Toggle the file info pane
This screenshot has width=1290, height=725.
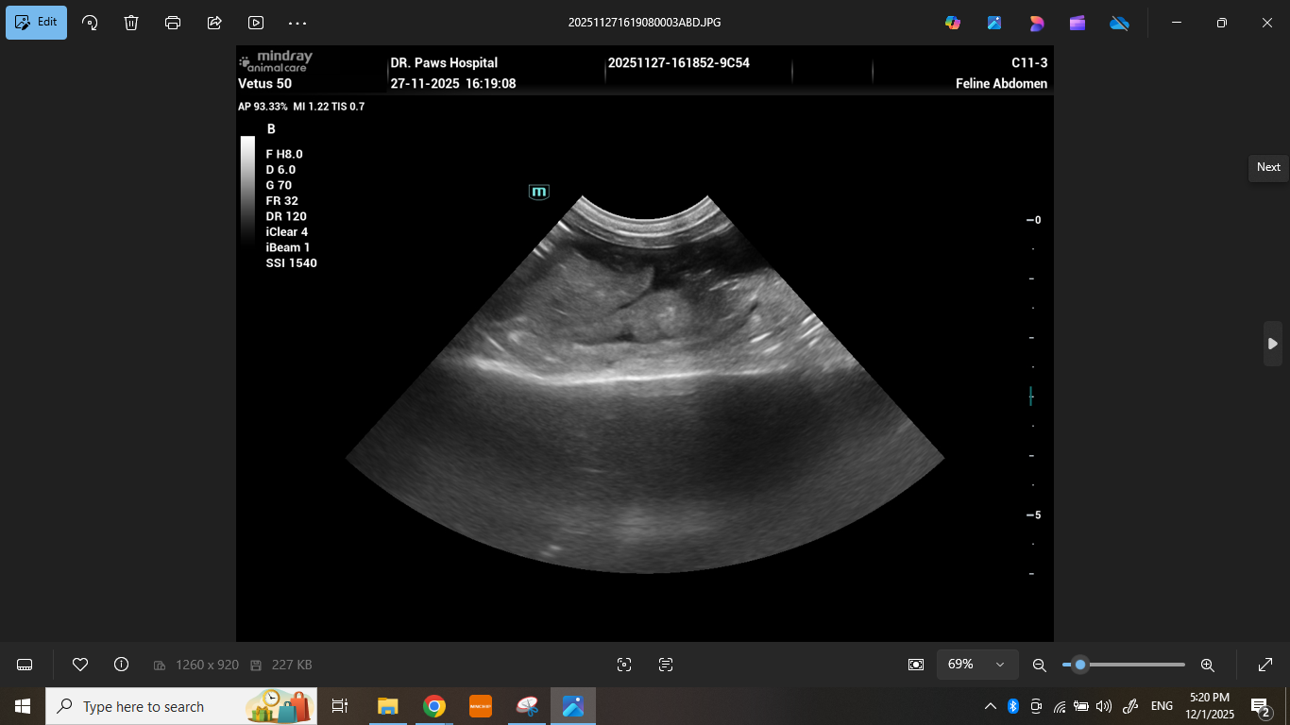pyautogui.click(x=121, y=665)
